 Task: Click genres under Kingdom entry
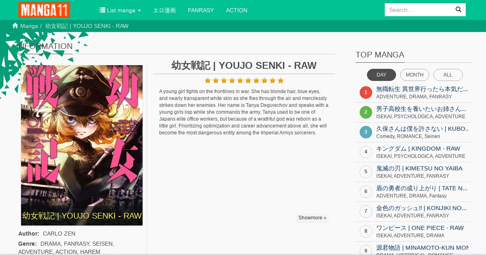[x=421, y=156]
